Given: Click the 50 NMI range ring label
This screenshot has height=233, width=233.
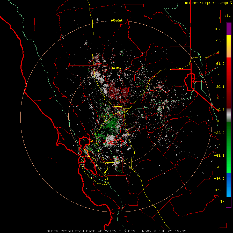Looking at the screenshot, I should pyautogui.click(x=116, y=69).
